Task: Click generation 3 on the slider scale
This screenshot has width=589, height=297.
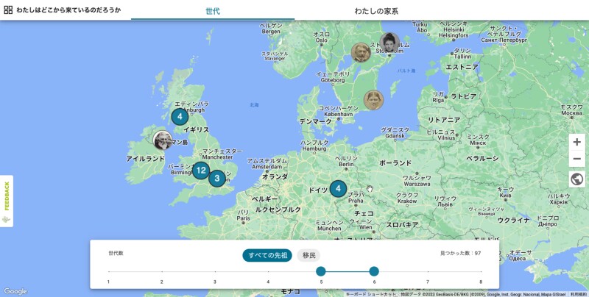Action: (215, 282)
